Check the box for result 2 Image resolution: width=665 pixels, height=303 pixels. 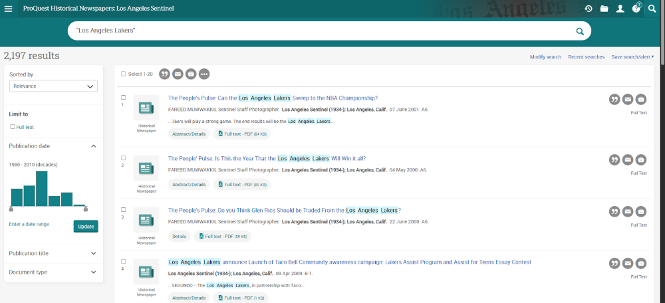124,157
